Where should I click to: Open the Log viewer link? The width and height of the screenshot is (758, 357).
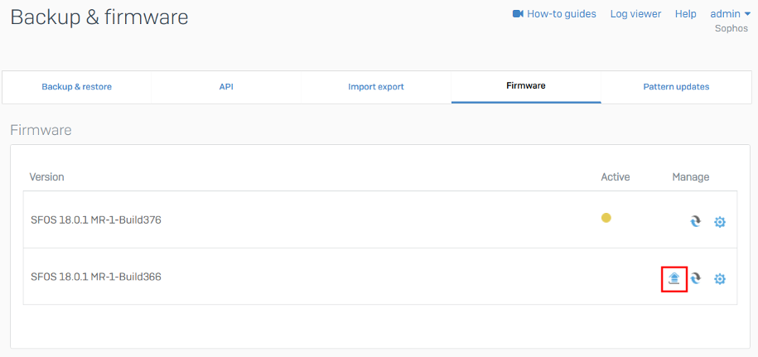click(x=635, y=14)
